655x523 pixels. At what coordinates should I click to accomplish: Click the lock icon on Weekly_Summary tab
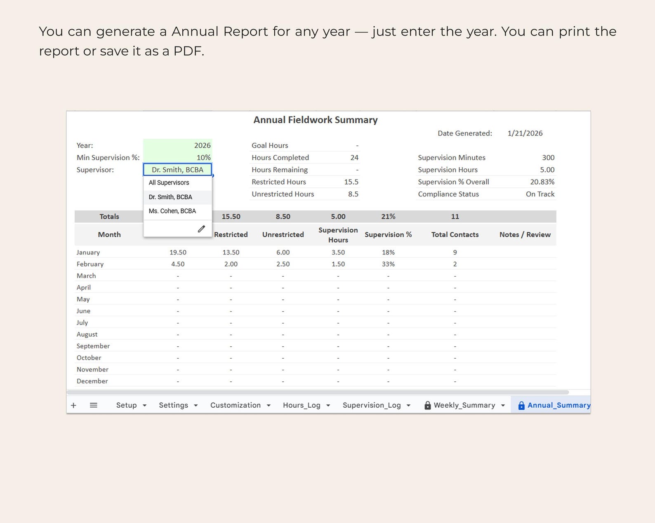[x=428, y=405]
